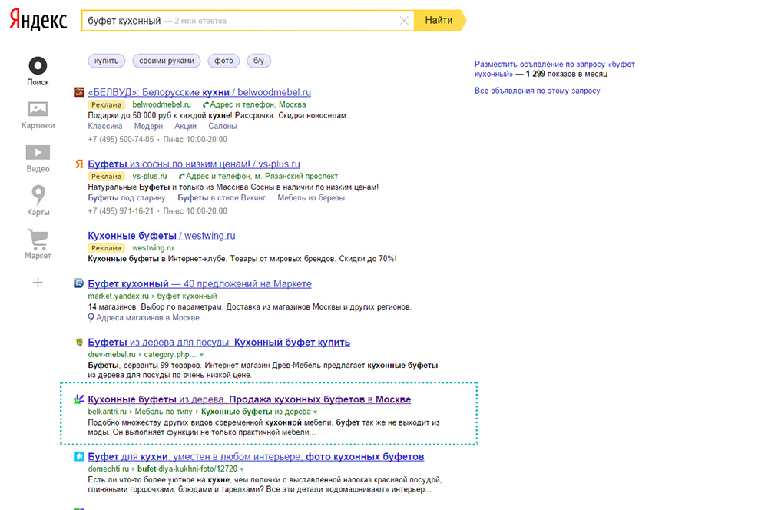Click Разместить объявление по запросу link
This screenshot has height=510, width=768.
pos(554,68)
